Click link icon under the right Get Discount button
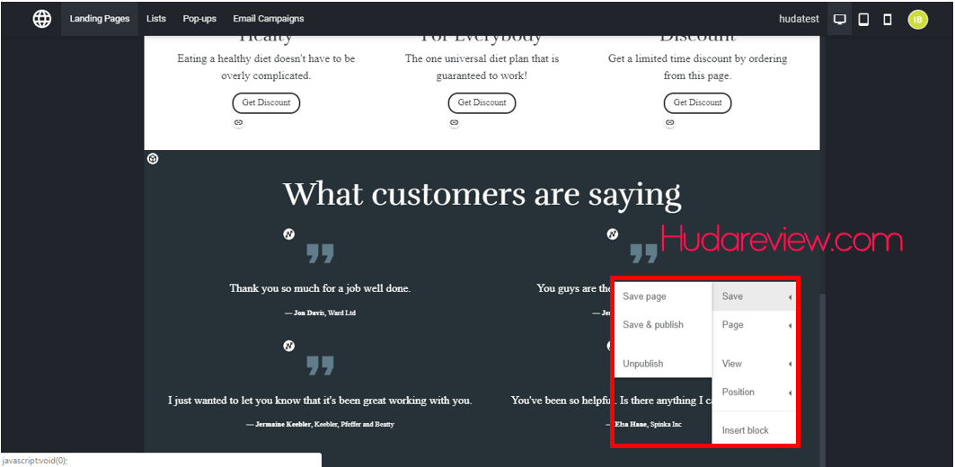 (670, 123)
